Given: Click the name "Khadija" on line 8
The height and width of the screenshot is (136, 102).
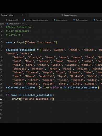Looking at the screenshot, I should (x=35, y=57).
